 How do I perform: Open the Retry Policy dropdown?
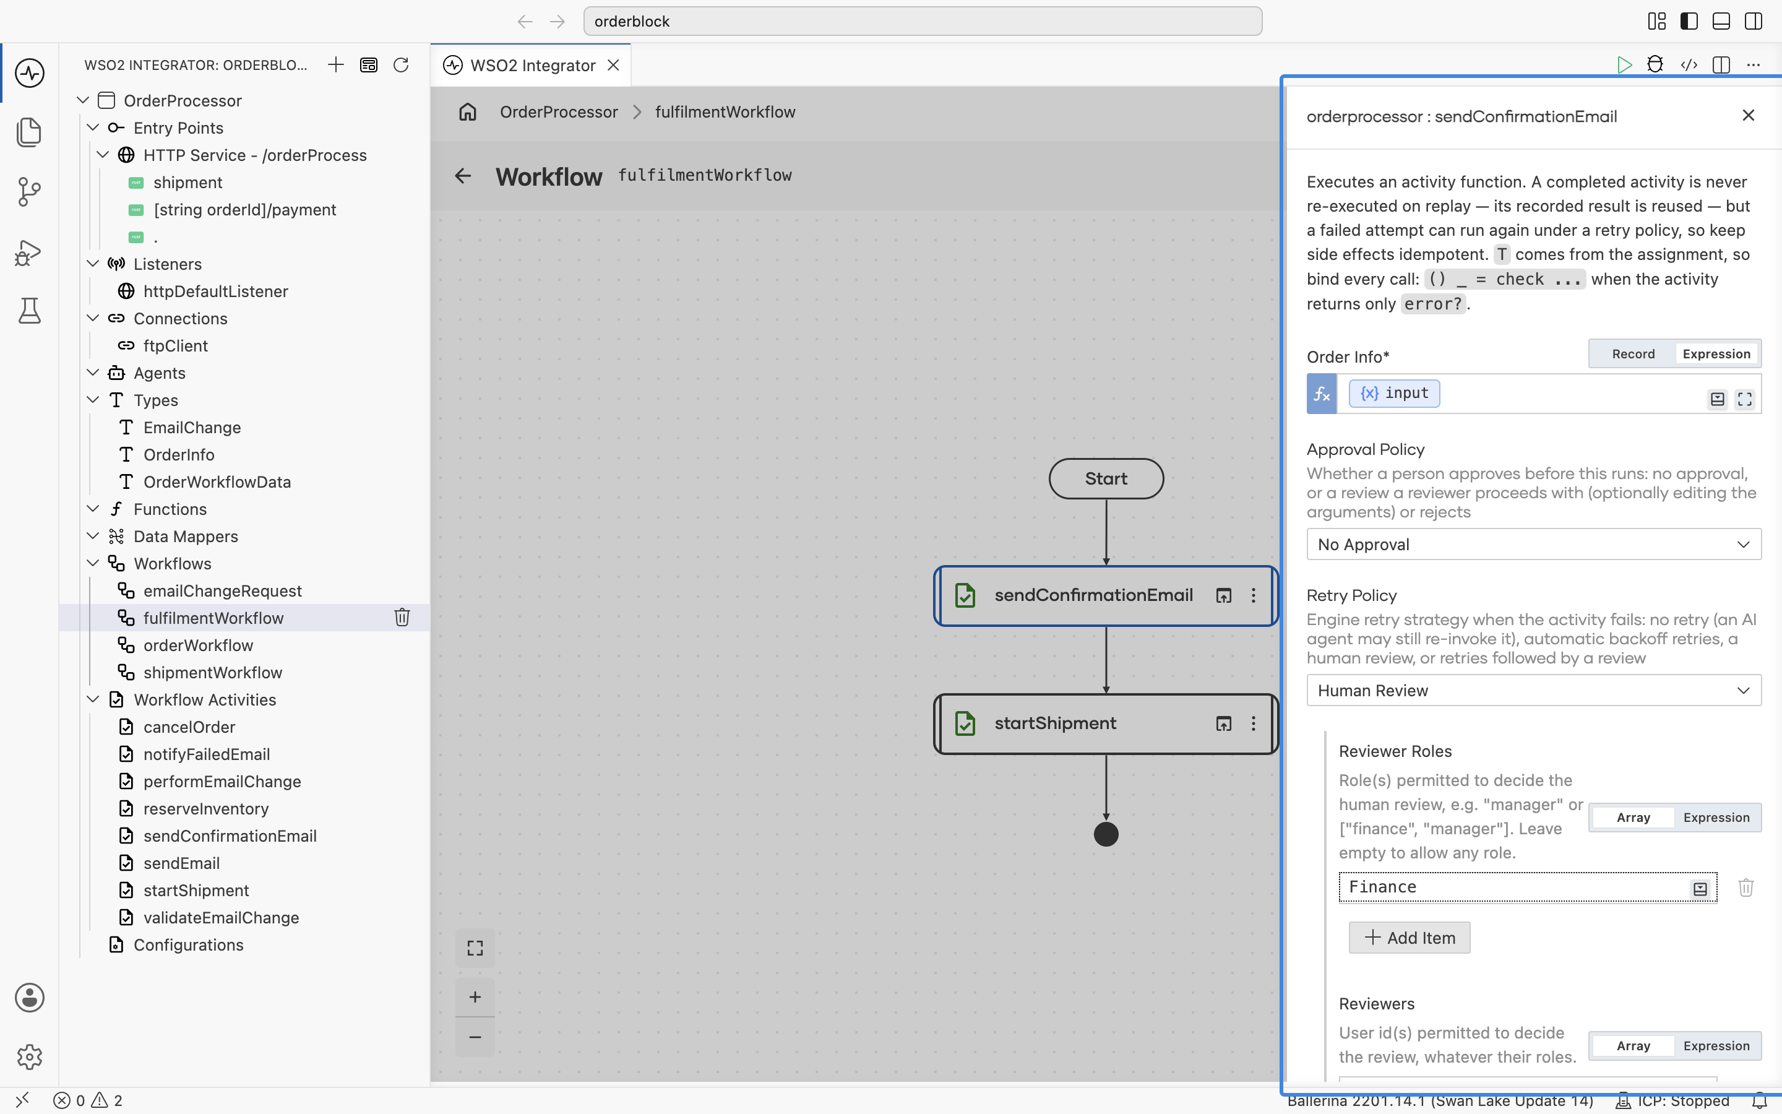point(1534,690)
